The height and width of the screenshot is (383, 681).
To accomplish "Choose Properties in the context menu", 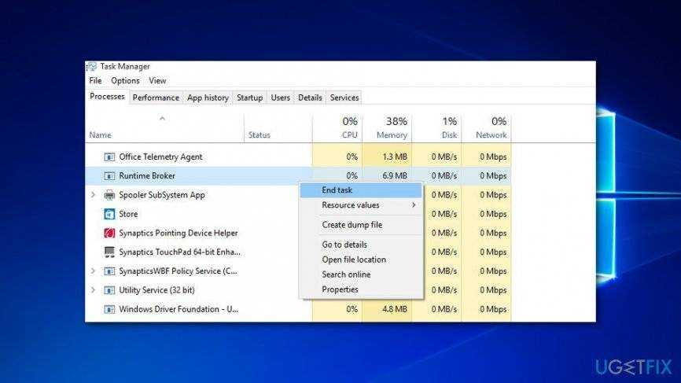I will [361, 289].
